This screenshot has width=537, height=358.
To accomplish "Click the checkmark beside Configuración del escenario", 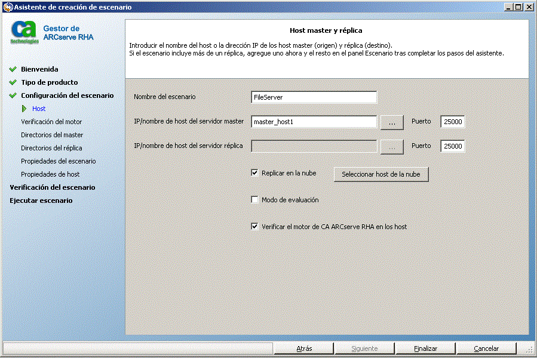I will (14, 95).
